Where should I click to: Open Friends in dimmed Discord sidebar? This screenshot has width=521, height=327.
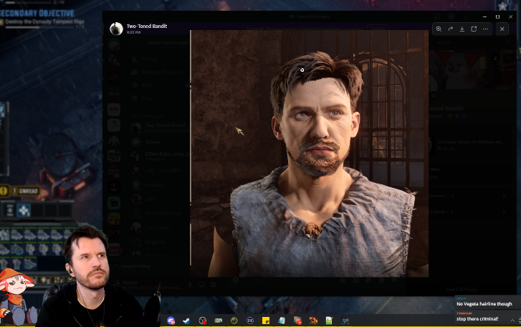point(150,59)
